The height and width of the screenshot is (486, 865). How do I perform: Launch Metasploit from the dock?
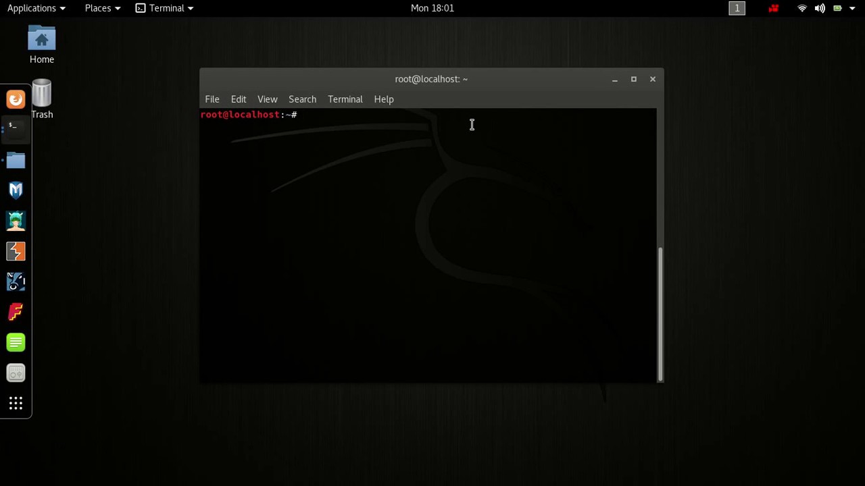pos(16,190)
